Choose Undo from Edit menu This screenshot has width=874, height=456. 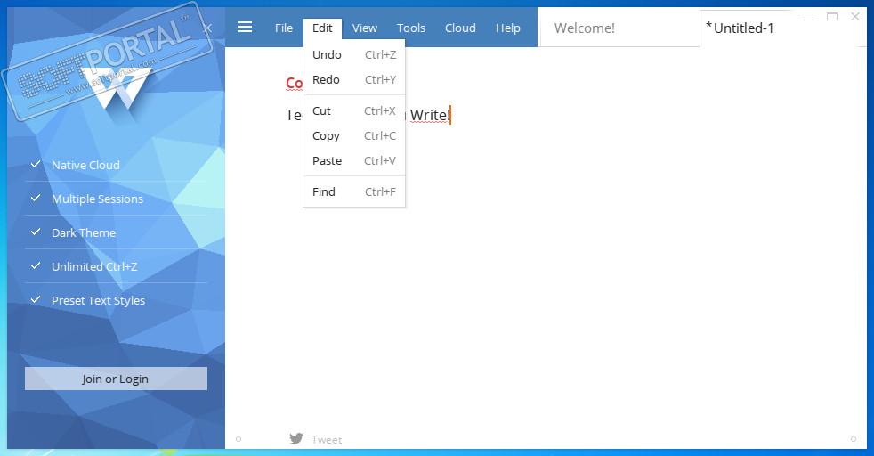coord(354,54)
